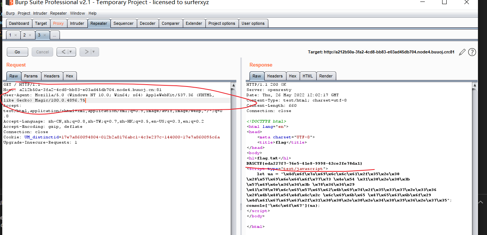Open Repeater help via question mark icon
This screenshot has height=235, width=487.
pos(472,52)
